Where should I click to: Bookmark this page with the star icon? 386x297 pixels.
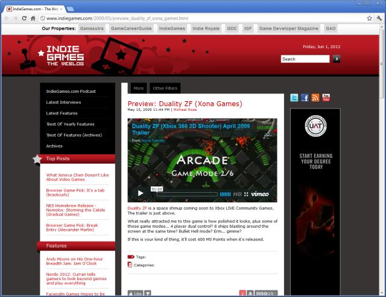[x=370, y=18]
